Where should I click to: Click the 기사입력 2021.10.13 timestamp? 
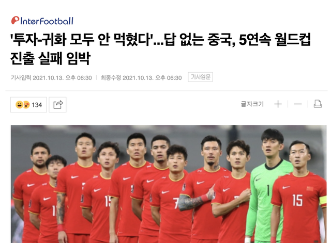(x=51, y=78)
